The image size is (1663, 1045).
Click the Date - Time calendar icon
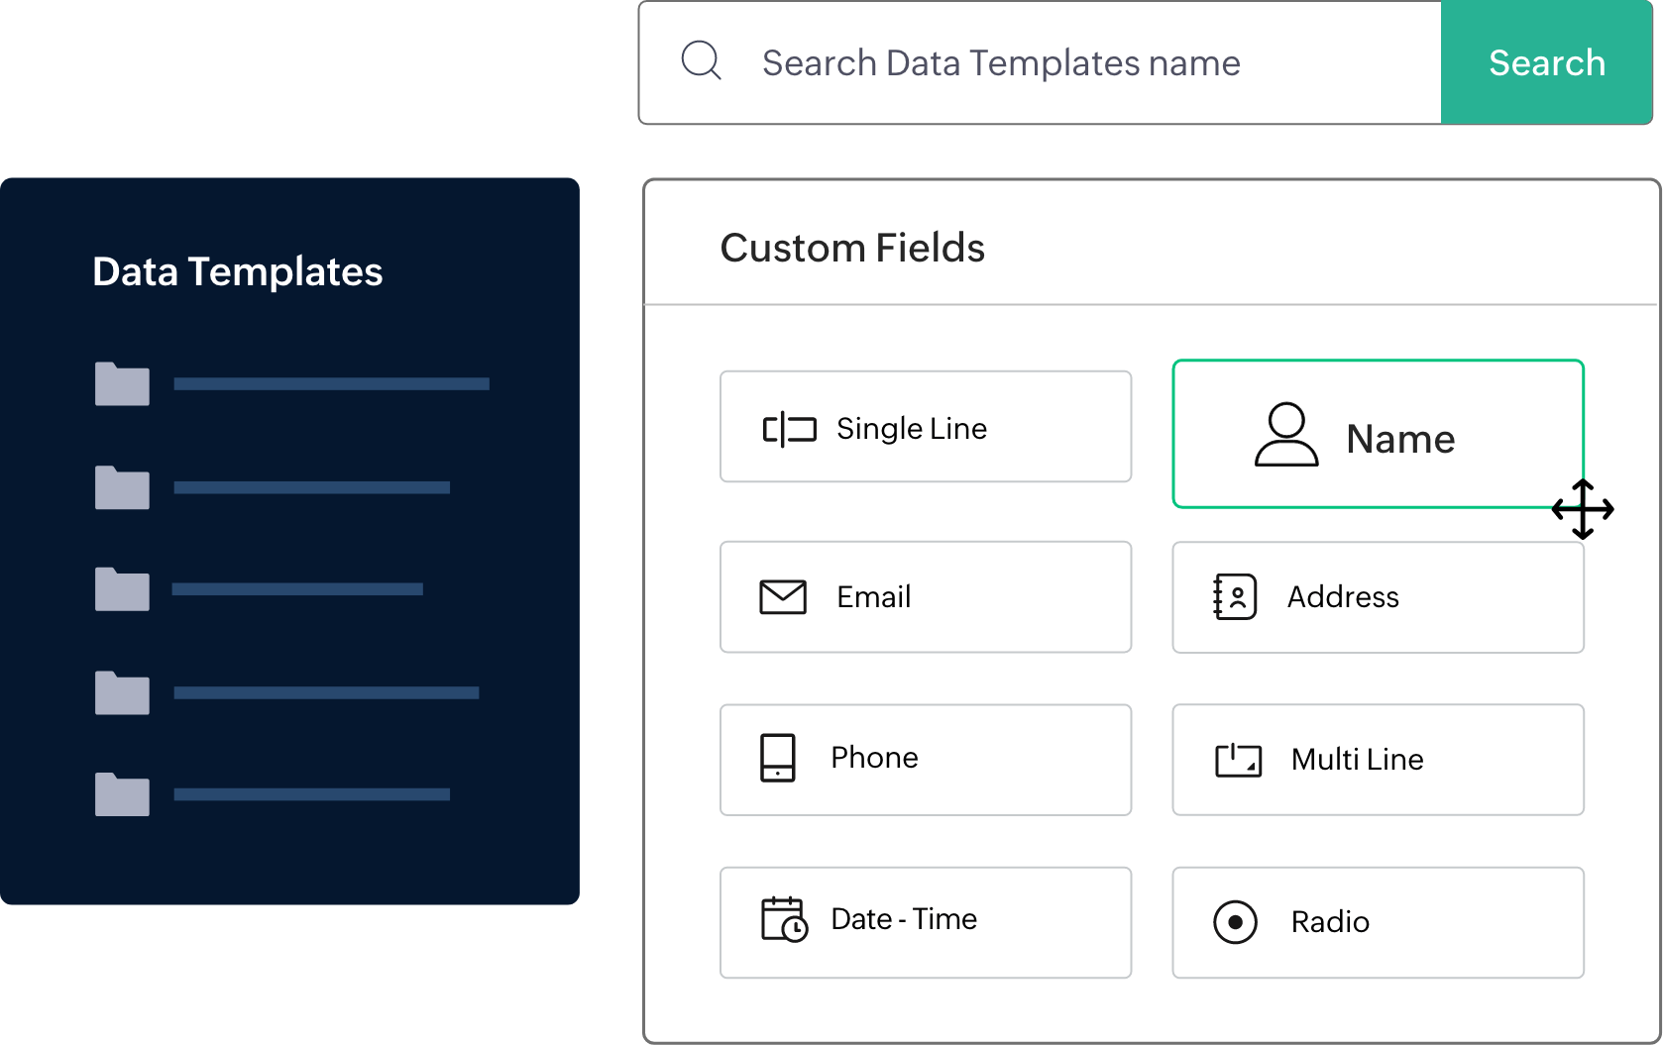click(783, 919)
